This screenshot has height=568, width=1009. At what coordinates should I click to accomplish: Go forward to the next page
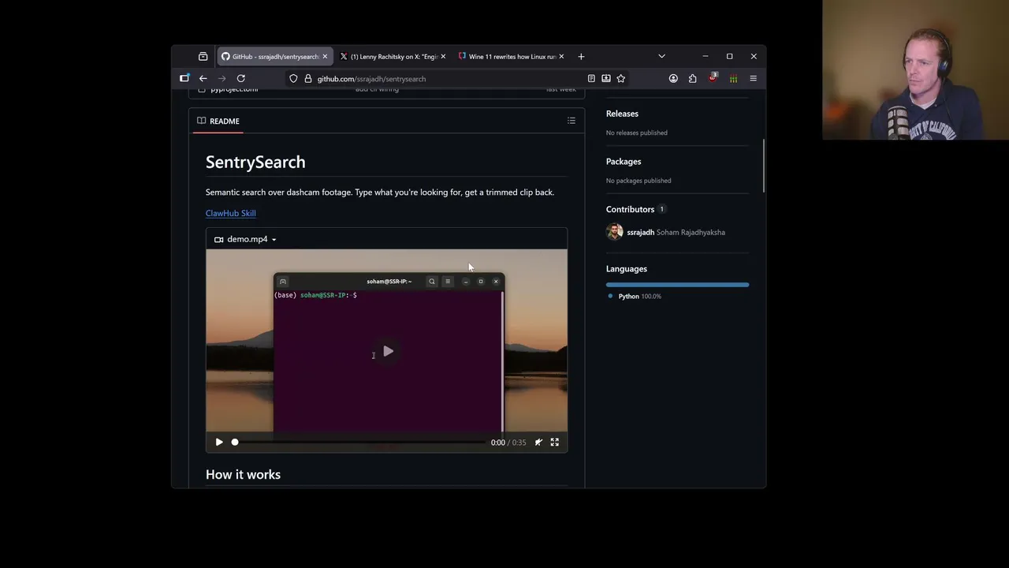coord(222,78)
